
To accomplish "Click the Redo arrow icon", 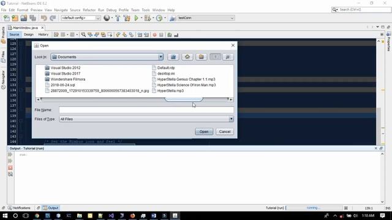I will click(x=53, y=18).
